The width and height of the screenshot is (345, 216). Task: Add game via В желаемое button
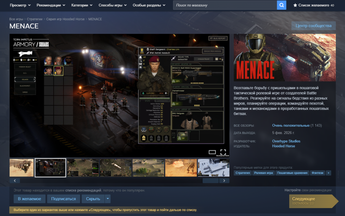29,199
